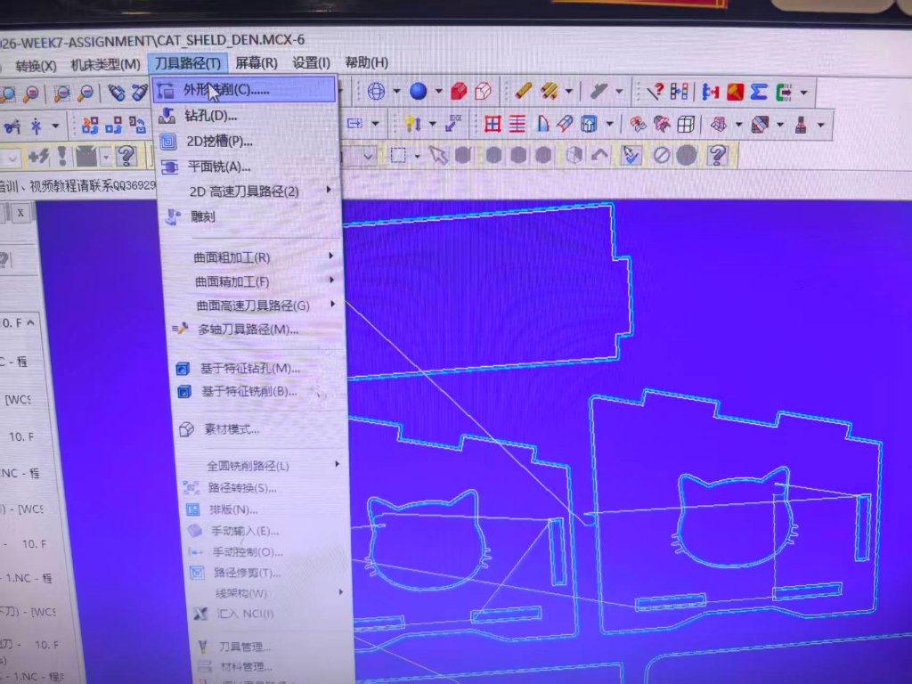Open the 屏幕(R) menu
This screenshot has height=684, width=912.
[256, 62]
